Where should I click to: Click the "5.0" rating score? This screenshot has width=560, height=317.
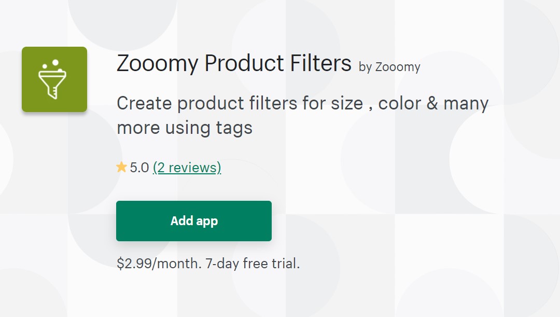139,168
